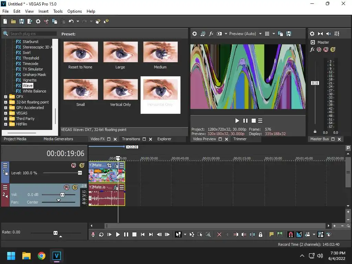Solo video track 1
Image resolution: width=352 pixels, height=264 pixels.
coord(82,165)
